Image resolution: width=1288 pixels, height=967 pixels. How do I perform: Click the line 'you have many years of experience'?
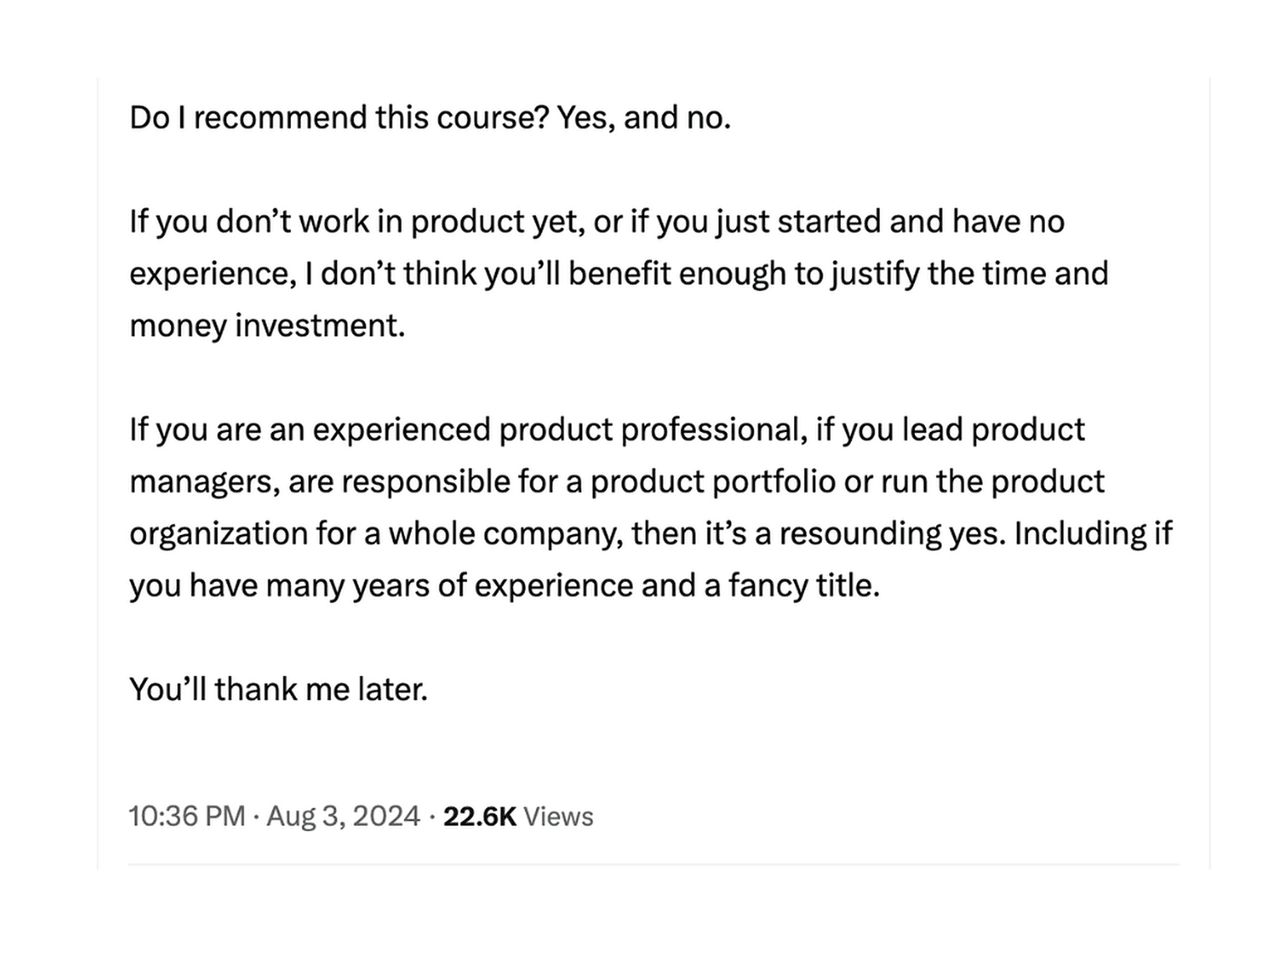point(505,585)
